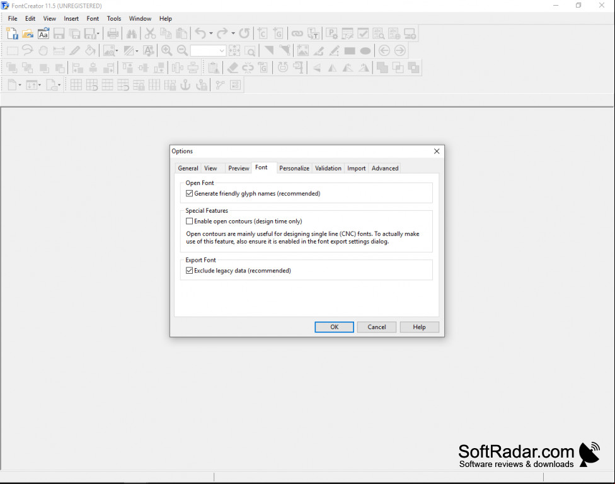Toggle Generate friendly glyph names checkbox
Screen dimensions: 615x484
pyautogui.click(x=189, y=194)
